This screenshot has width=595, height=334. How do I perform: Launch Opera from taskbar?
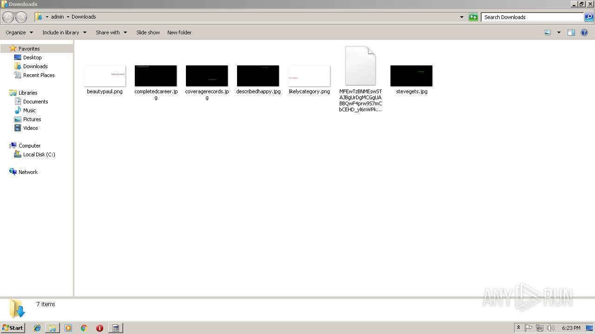click(x=99, y=328)
